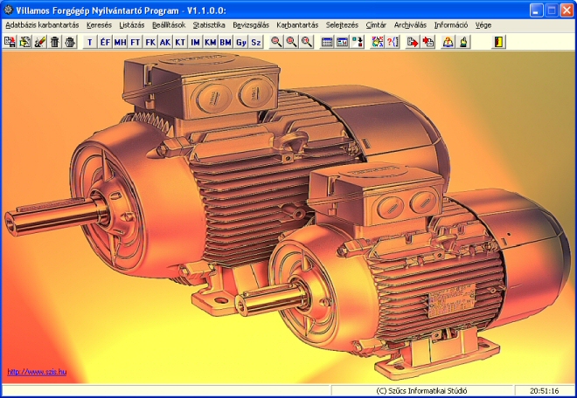Expand the Listázás menu

point(131,25)
